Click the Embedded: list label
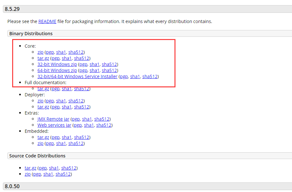Screen dimensions: 292x192 pos(36,131)
